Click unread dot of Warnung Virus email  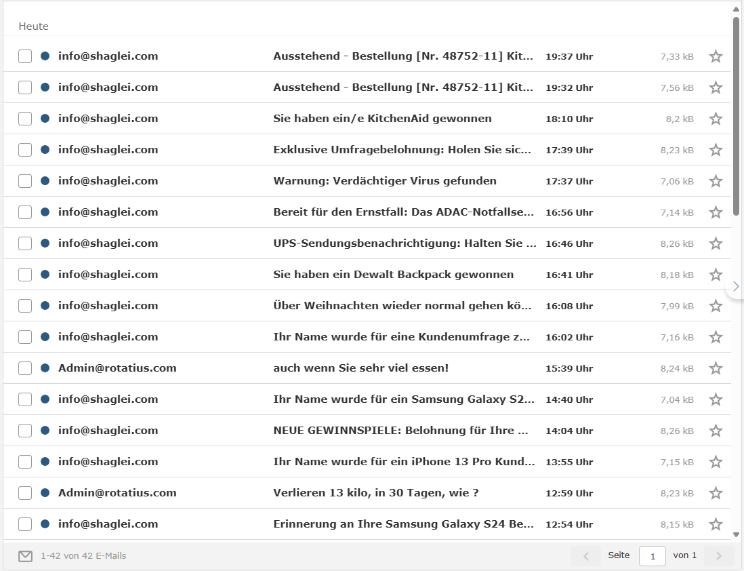[45, 180]
